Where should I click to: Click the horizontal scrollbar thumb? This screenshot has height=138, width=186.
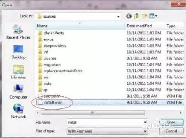tap(93, 113)
